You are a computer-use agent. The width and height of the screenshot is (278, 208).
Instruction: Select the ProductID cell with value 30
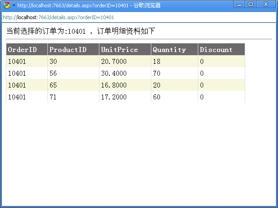click(x=53, y=62)
